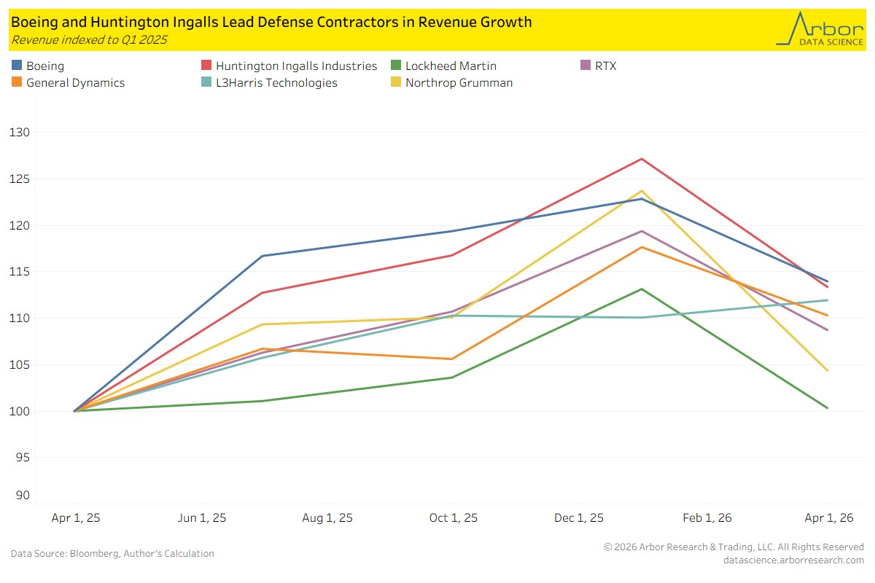The height and width of the screenshot is (583, 875).
Task: Click the 'Jun 1, 25' x-axis label
Action: point(202,518)
